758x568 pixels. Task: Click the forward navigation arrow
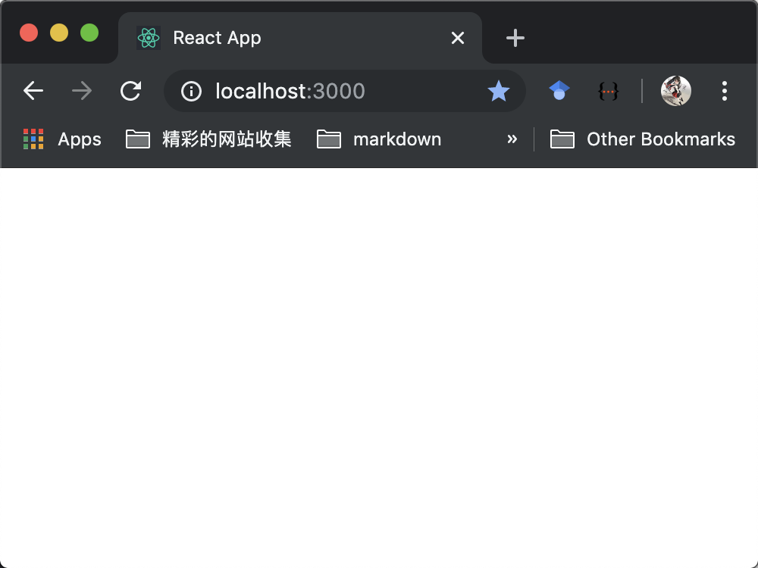[82, 92]
